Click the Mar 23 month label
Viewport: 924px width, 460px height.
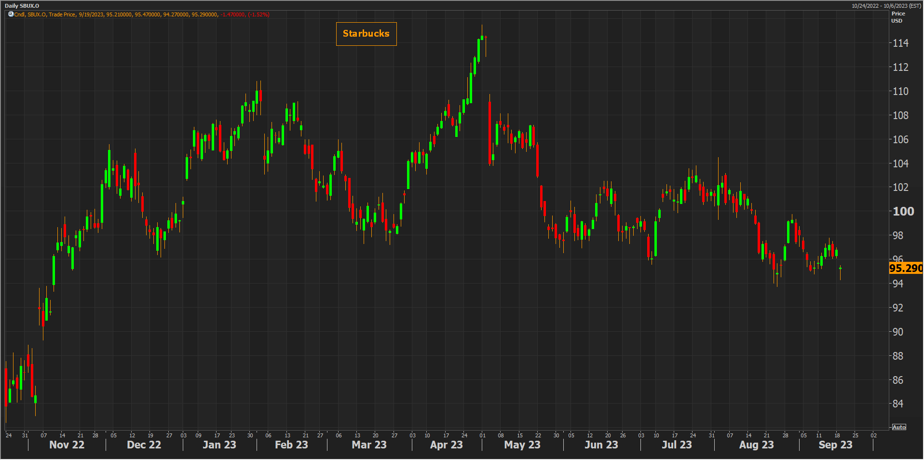click(x=369, y=445)
